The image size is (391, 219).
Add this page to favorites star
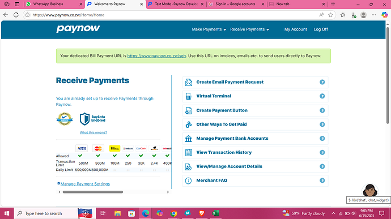(331, 15)
